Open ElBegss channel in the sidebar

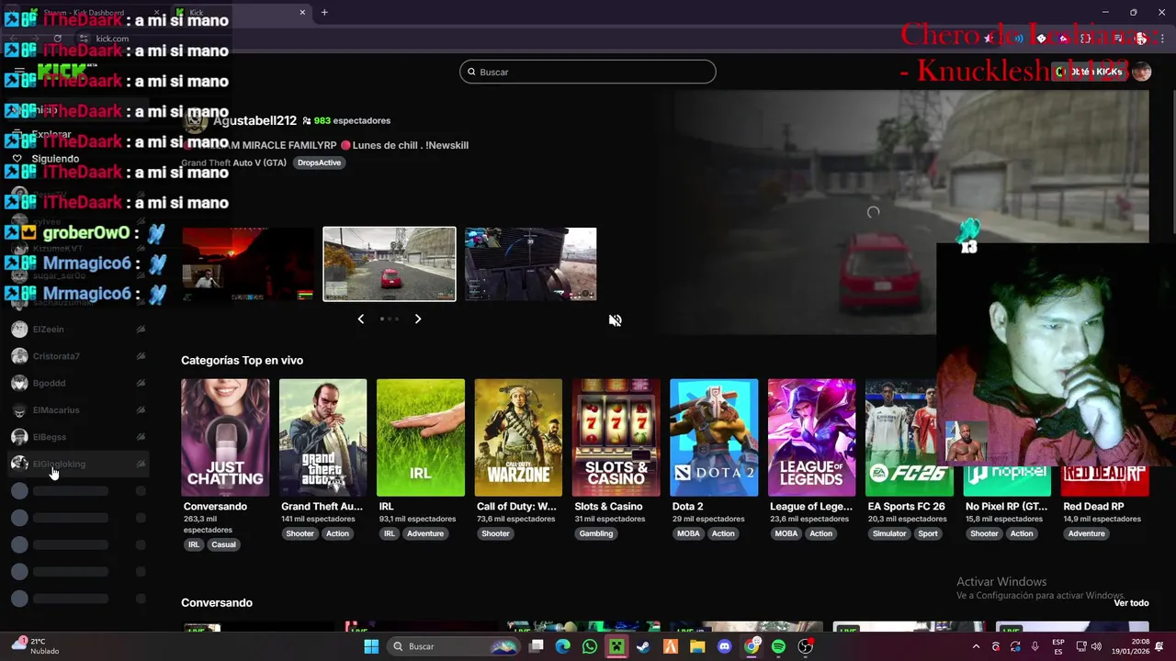pyautogui.click(x=78, y=437)
